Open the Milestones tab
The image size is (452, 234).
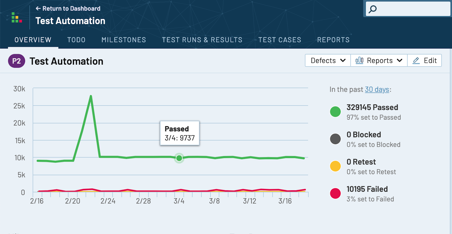(x=124, y=40)
